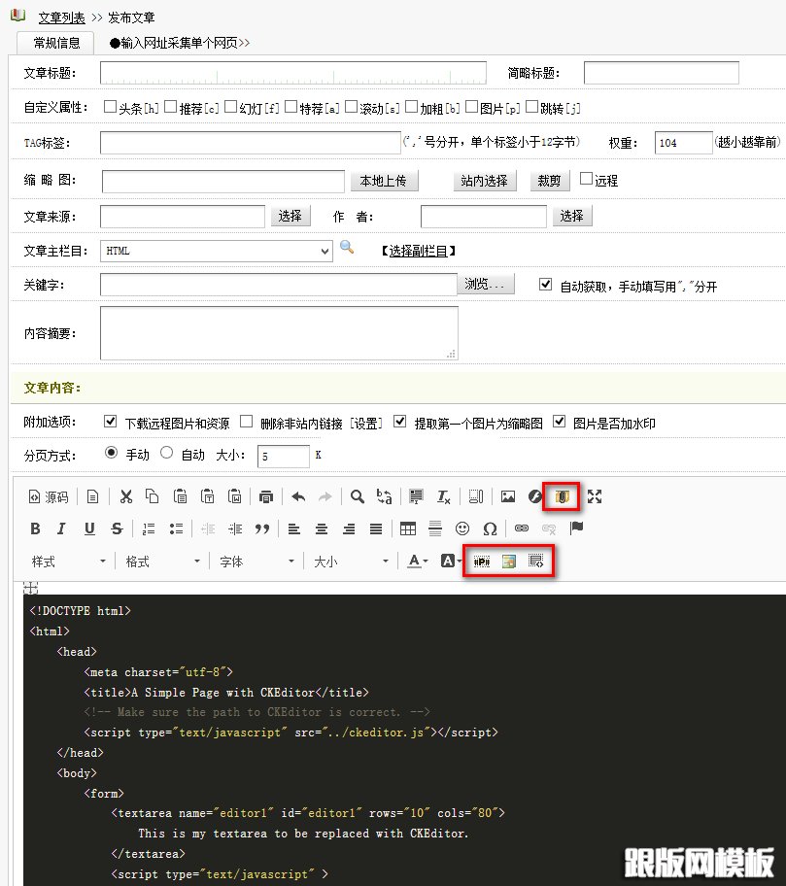This screenshot has width=786, height=886.
Task: Click the 本地上传 button
Action: [x=384, y=181]
